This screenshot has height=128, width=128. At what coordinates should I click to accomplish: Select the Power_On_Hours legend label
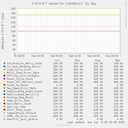tap(18, 85)
